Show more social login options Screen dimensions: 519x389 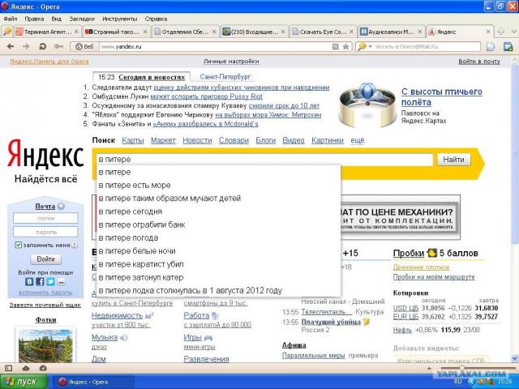pos(59,282)
